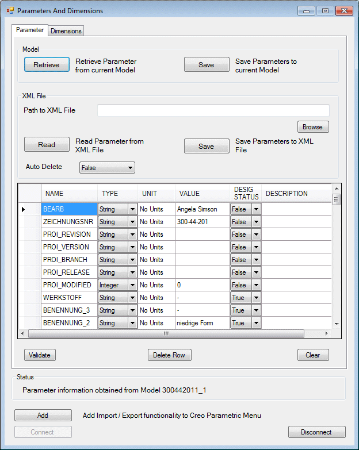Save parameters to current model
This screenshot has width=359, height=450.
206,65
